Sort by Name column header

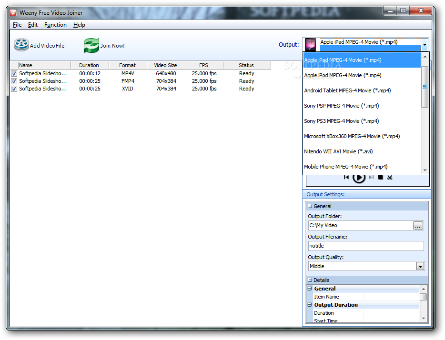[x=45, y=65]
